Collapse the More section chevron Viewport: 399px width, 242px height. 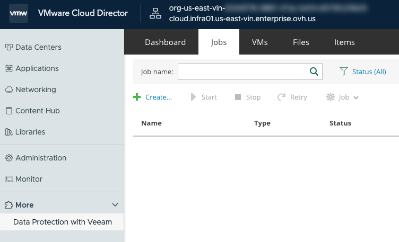coord(115,205)
